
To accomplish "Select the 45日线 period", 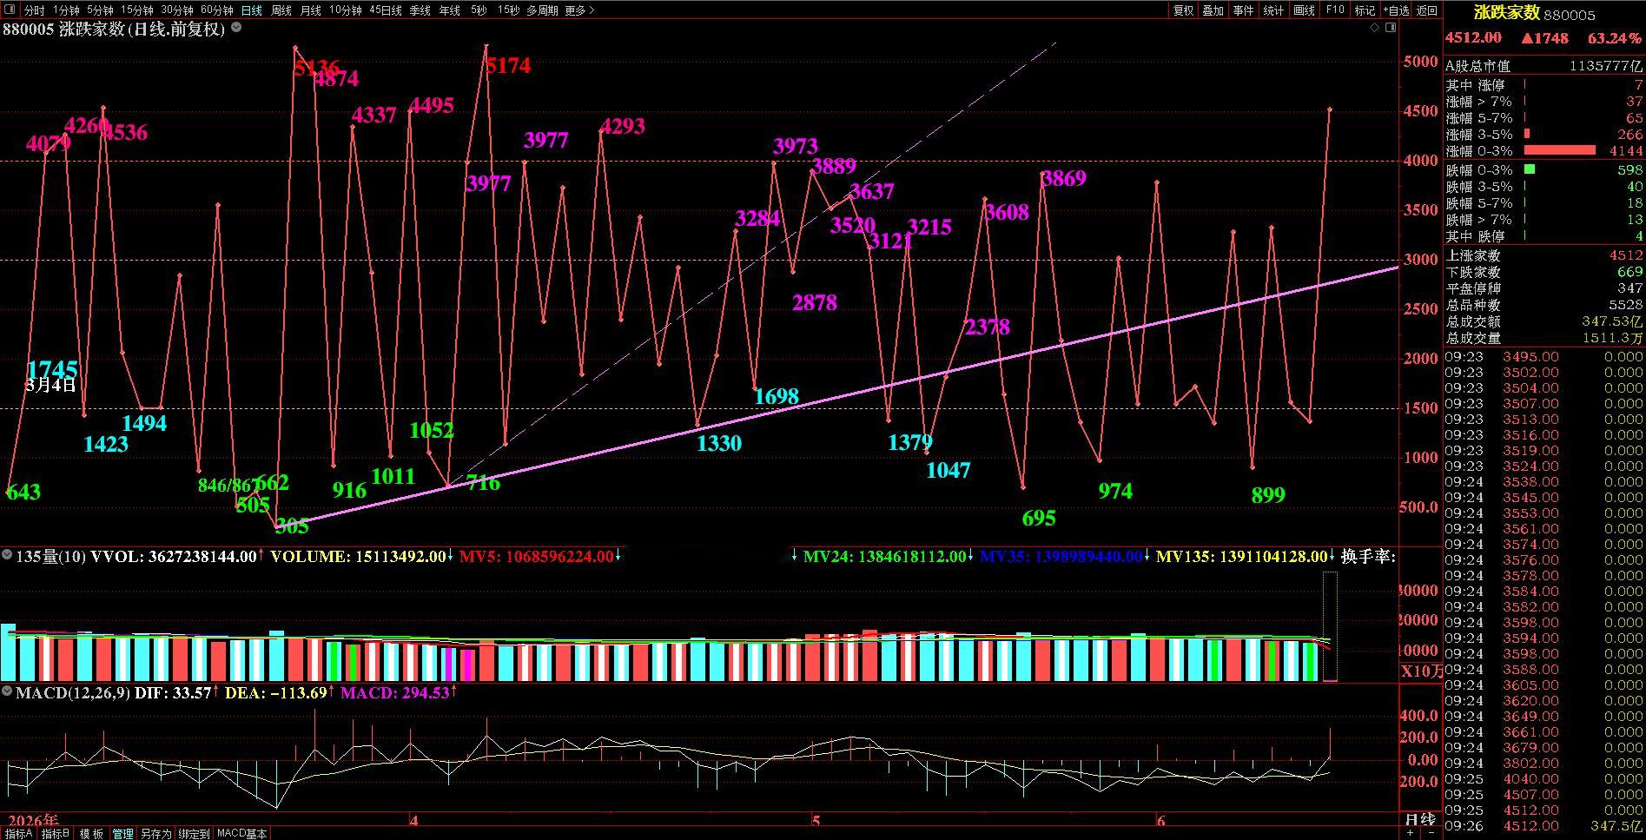I will click(x=385, y=10).
